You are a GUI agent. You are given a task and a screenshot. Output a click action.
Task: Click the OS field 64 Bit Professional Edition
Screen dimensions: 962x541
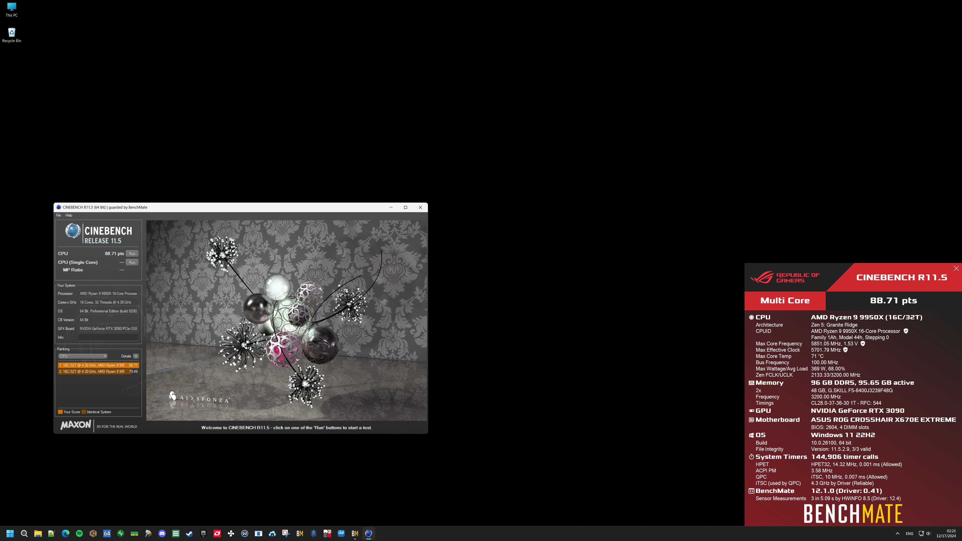click(x=108, y=311)
